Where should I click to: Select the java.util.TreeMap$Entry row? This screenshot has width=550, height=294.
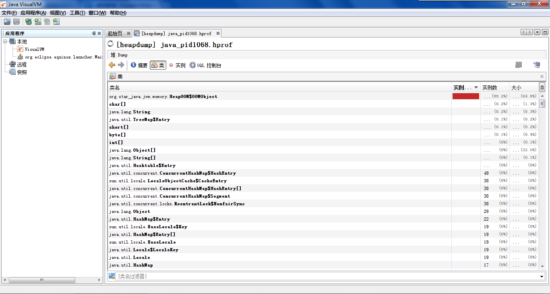point(323,119)
